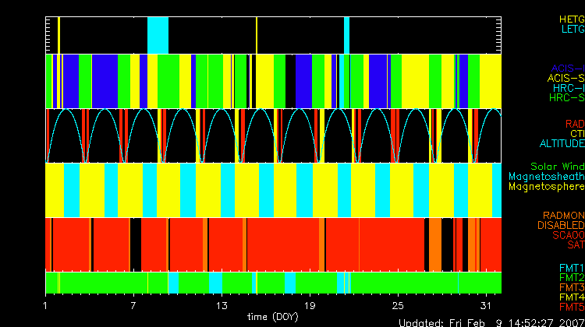The image size is (585, 327).
Task: Click the Solar Wind legend label
Action: pyautogui.click(x=557, y=167)
